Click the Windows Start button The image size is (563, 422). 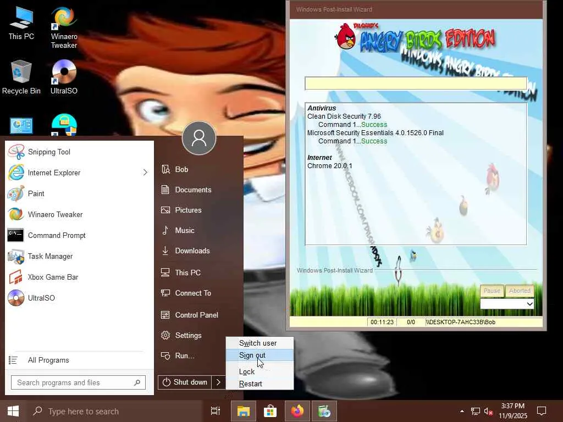(13, 411)
